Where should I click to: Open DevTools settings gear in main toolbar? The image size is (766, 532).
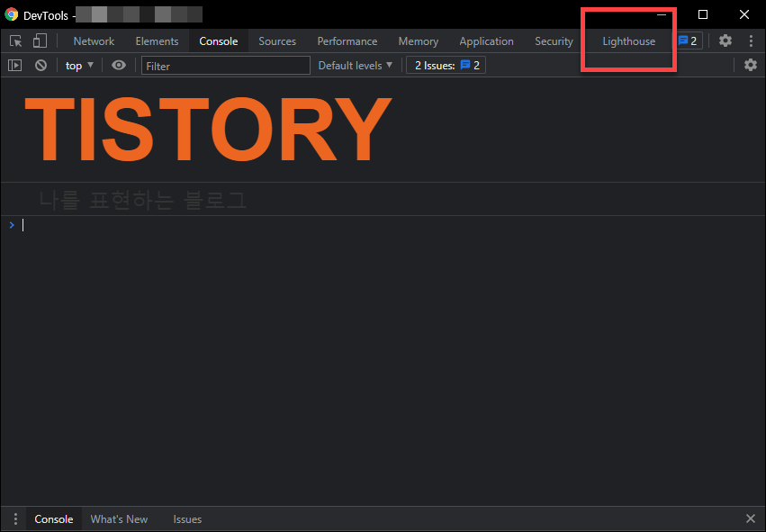click(725, 41)
